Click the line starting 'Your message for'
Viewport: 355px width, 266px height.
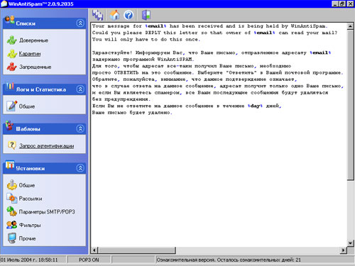pyautogui.click(x=210, y=26)
